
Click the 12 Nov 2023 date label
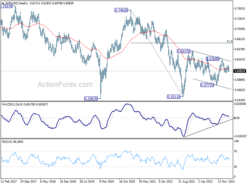click(227, 182)
